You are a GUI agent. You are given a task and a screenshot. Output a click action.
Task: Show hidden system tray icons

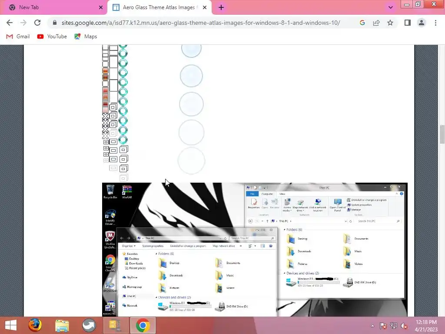point(372,326)
